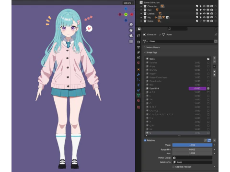Toggle render camera icon for Character collection
This screenshot has width=230, height=172.
(x=212, y=6)
